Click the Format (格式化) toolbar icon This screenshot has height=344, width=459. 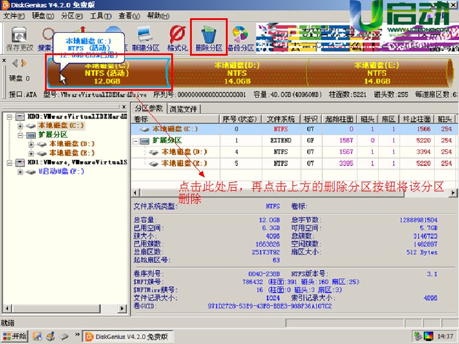(x=177, y=39)
